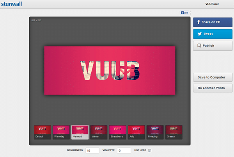234x157 pixels.
Task: Share the photo on Facebook
Action: coord(213,22)
